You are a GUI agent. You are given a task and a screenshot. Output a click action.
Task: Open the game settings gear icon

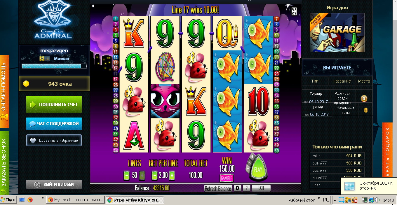point(237,188)
